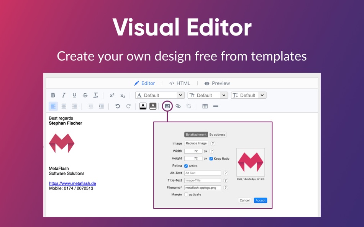Screen dimensions: 364x227
Task: Undo last change
Action: (118, 106)
